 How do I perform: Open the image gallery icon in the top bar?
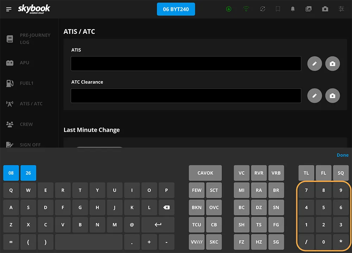309,9
